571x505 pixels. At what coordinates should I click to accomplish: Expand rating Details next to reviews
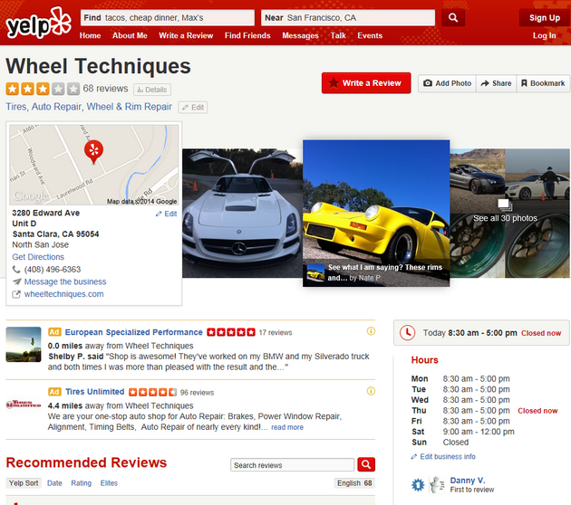point(151,90)
